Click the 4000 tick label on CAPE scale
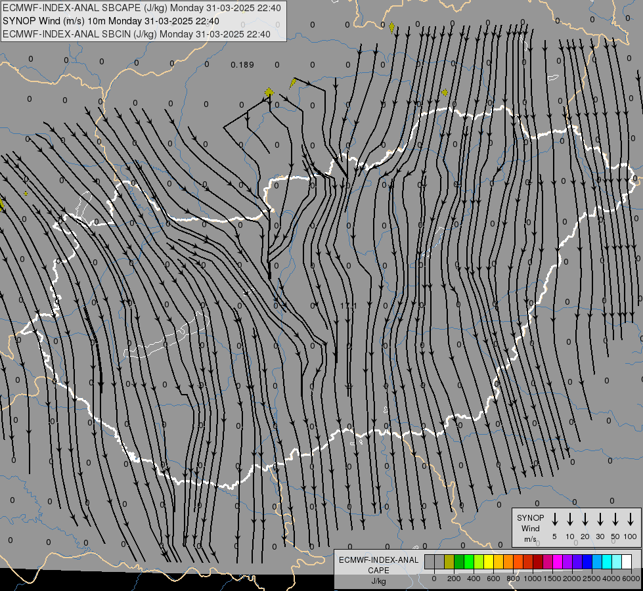Viewport: 643px width, 591px height. [611, 579]
